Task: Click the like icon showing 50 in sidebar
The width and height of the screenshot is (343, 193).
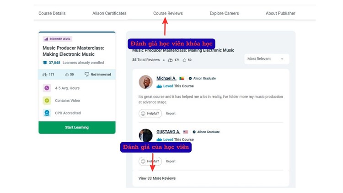Action: click(x=67, y=75)
